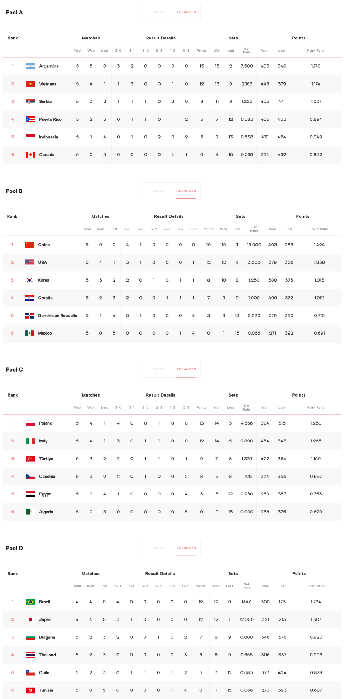Click the Brazil flag icon in Pool D
Viewport: 344px width, 699px height.
coord(30,602)
